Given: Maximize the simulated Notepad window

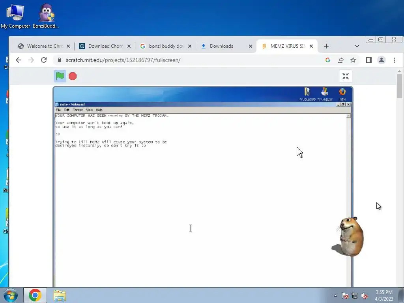Looking at the screenshot, I should click(x=343, y=104).
